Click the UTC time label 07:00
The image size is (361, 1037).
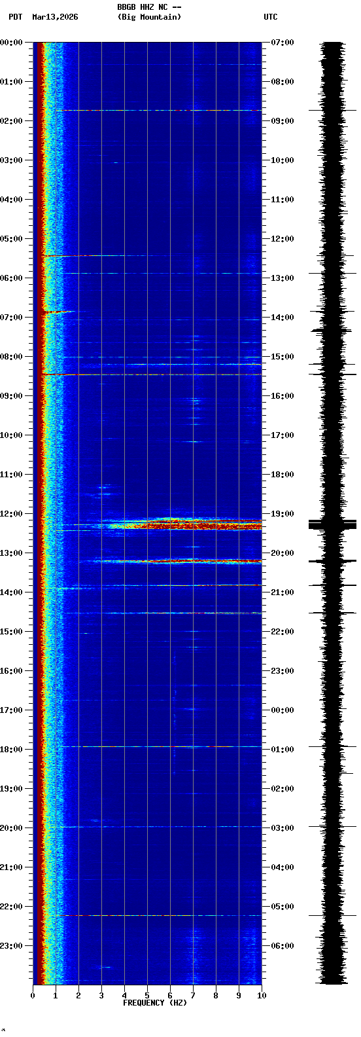[x=283, y=43]
